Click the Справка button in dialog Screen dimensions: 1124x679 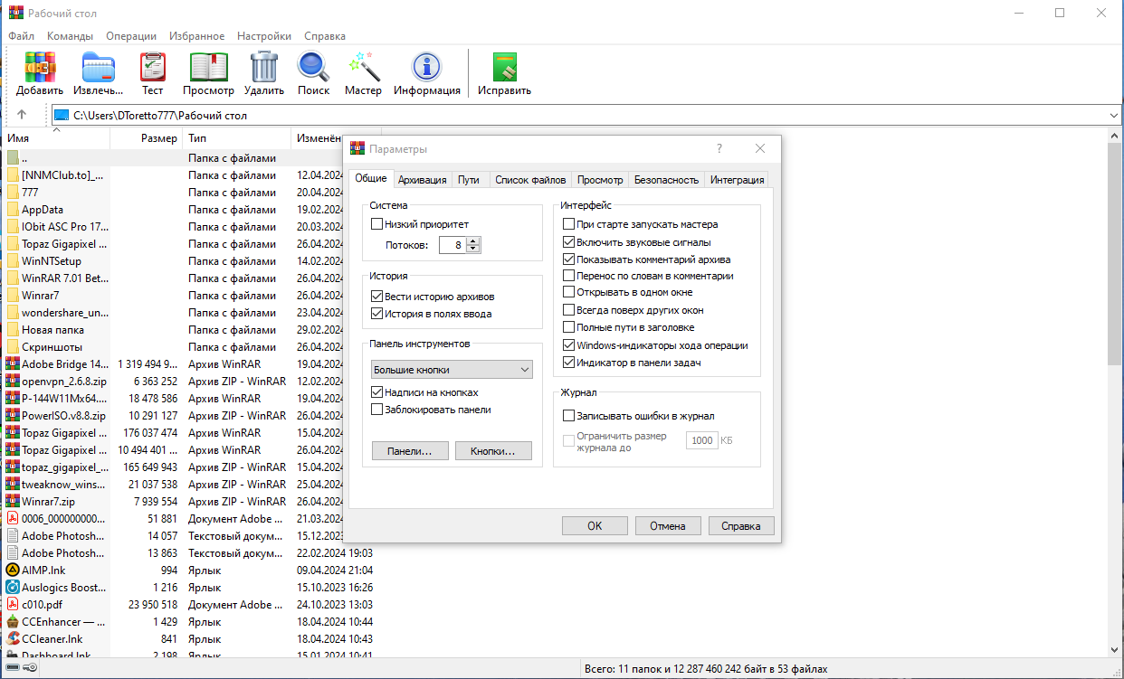click(741, 525)
